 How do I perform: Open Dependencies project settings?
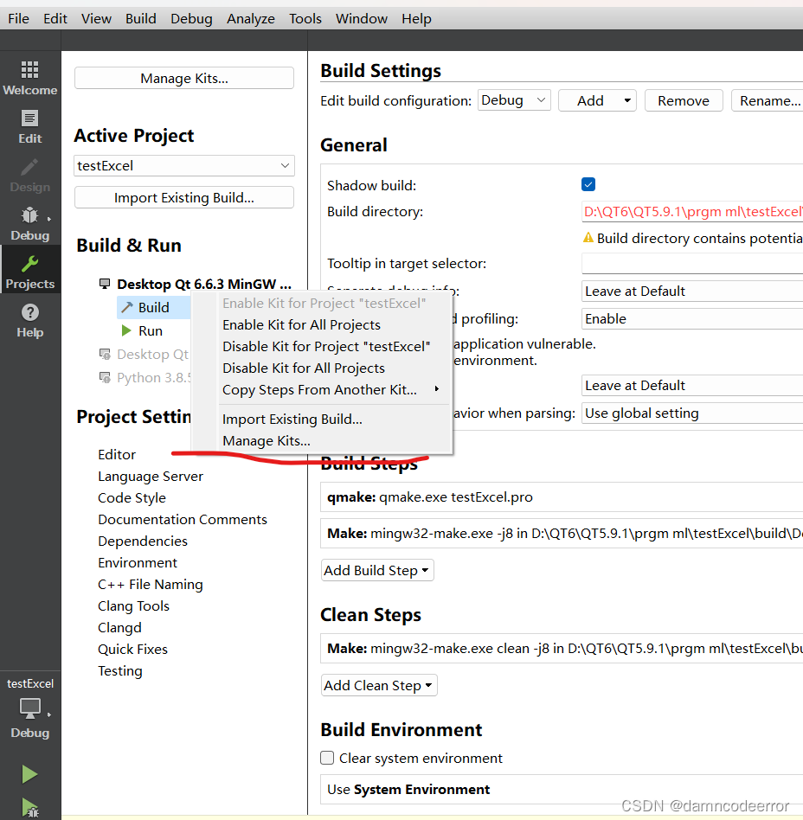click(x=143, y=541)
